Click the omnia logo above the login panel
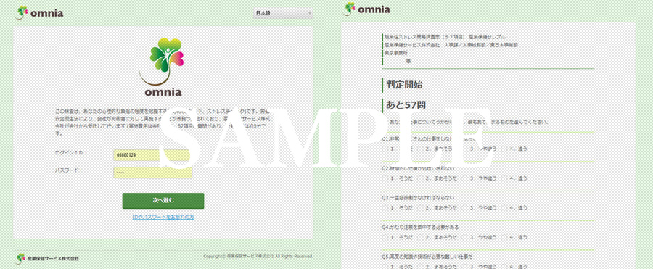Image resolution: width=653 pixels, height=269 pixels. [40, 12]
